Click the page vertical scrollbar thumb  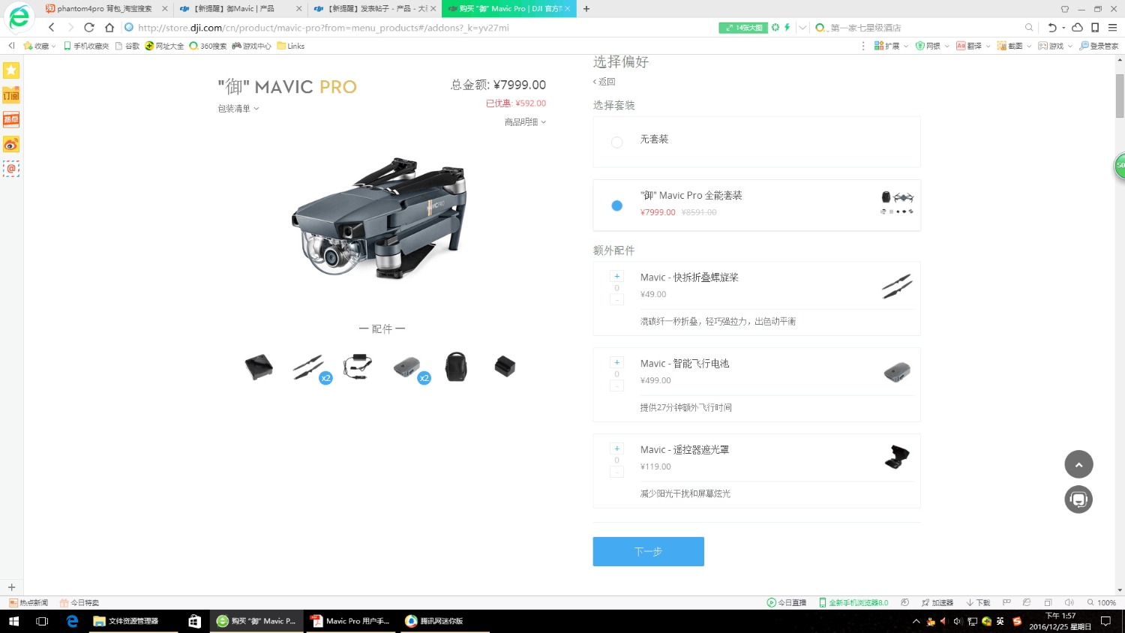click(x=1120, y=95)
